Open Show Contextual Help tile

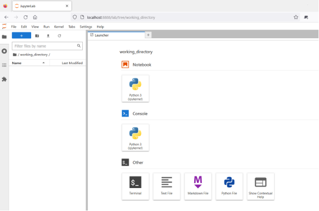[x=261, y=186]
